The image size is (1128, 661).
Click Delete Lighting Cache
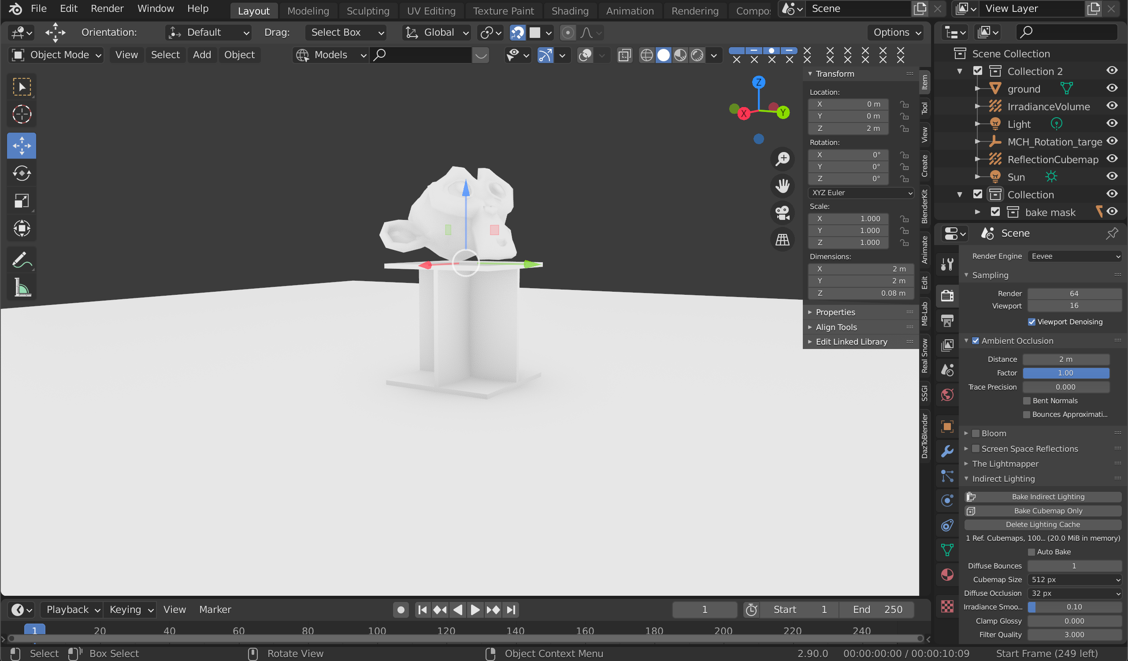pyautogui.click(x=1043, y=524)
